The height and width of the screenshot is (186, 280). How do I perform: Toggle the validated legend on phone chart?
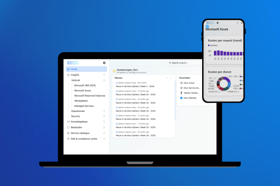[213, 45]
